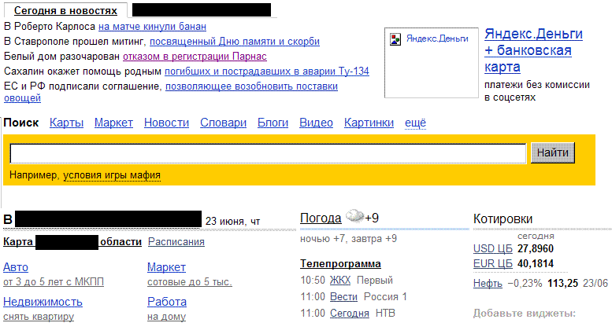Select the Поиск search tab

pyautogui.click(x=21, y=123)
